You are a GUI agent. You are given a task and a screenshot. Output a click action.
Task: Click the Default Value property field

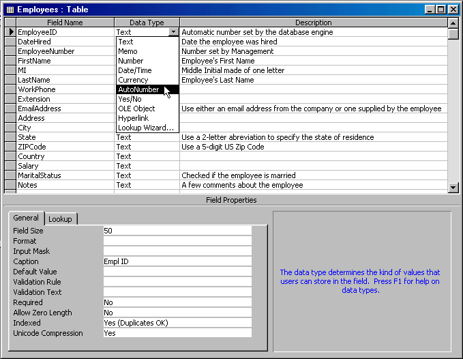tap(177, 272)
